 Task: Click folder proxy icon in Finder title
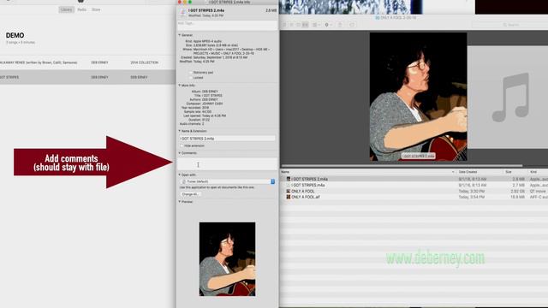coord(378,17)
